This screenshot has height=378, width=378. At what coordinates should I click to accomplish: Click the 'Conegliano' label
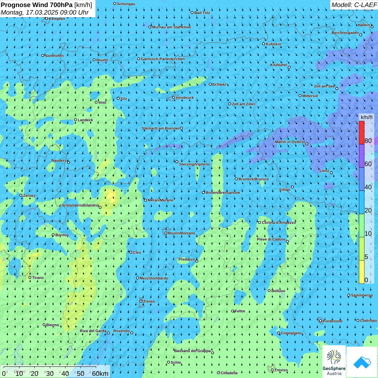(291, 333)
